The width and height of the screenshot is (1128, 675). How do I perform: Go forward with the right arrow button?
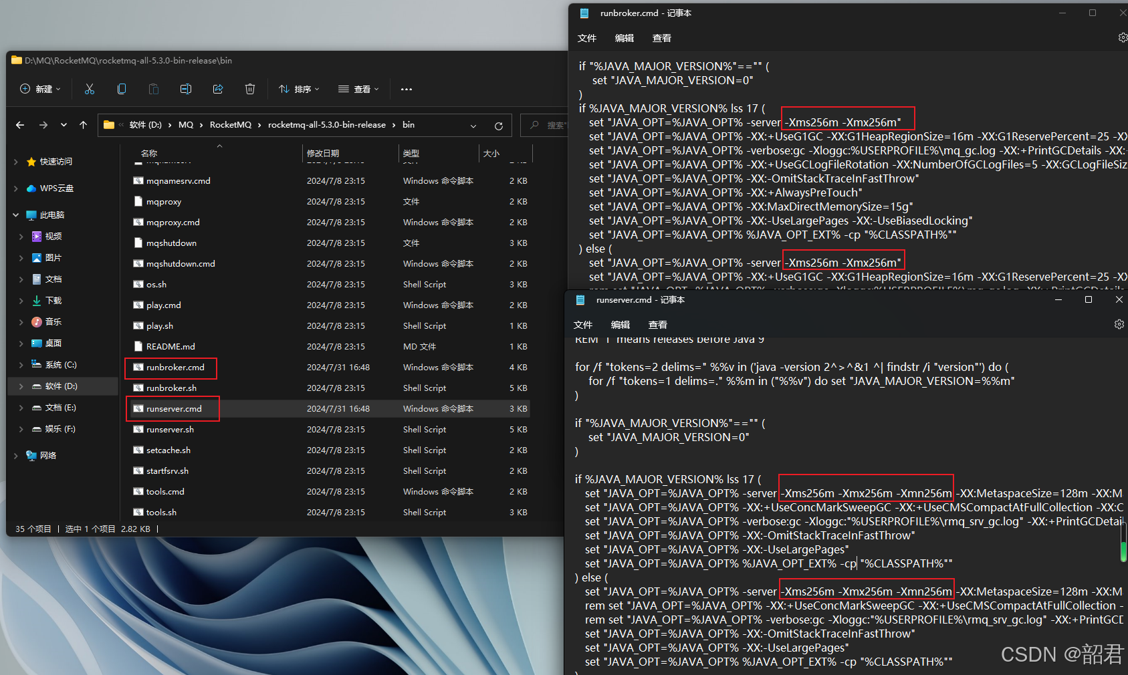43,125
